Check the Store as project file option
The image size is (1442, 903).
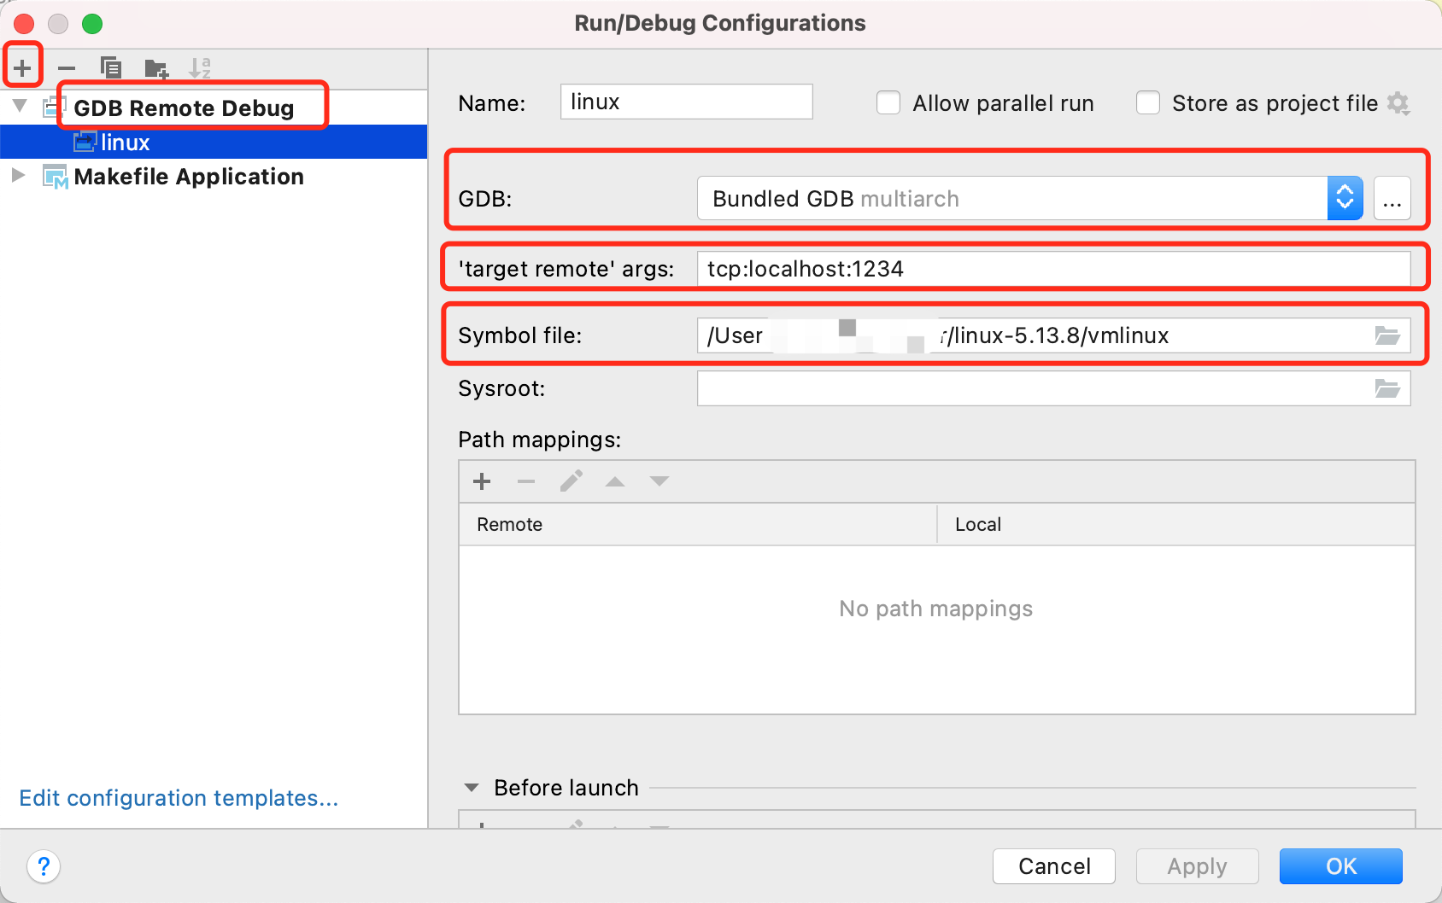coord(1148,103)
